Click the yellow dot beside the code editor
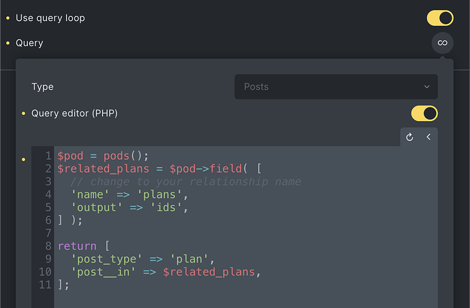The width and height of the screenshot is (470, 308). tap(24, 160)
